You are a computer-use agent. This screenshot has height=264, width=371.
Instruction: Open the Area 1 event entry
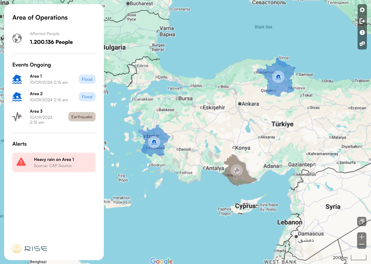pos(49,79)
